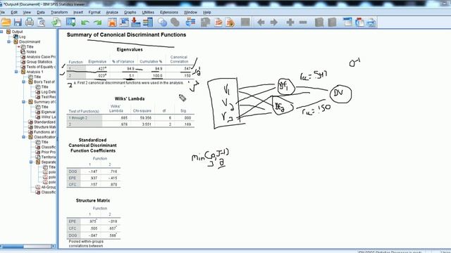Open Print Preview toolbar icon
This screenshot has height=253, width=451.
(42, 22)
